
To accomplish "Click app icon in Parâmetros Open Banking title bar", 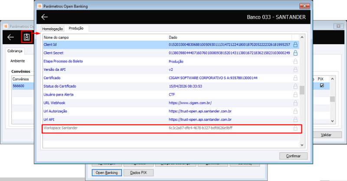I will click(x=39, y=6).
